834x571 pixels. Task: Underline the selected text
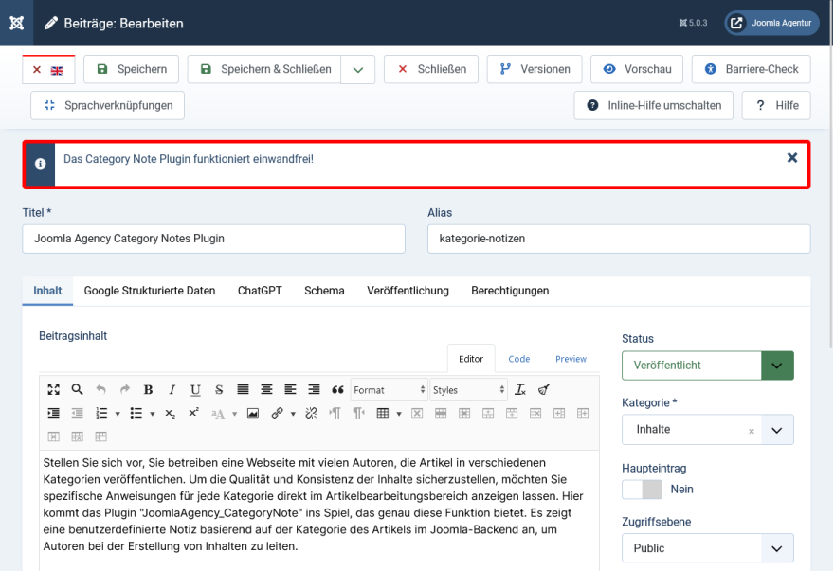(x=195, y=389)
